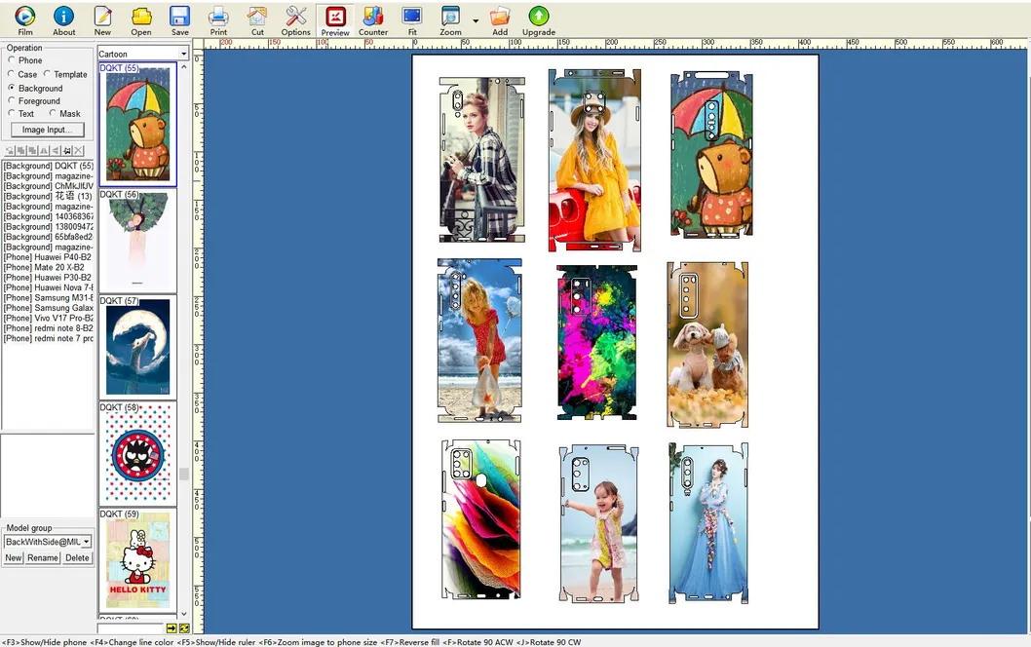Click the Cut toolbar icon
Image resolution: width=1031 pixels, height=647 pixels.
coord(257,18)
